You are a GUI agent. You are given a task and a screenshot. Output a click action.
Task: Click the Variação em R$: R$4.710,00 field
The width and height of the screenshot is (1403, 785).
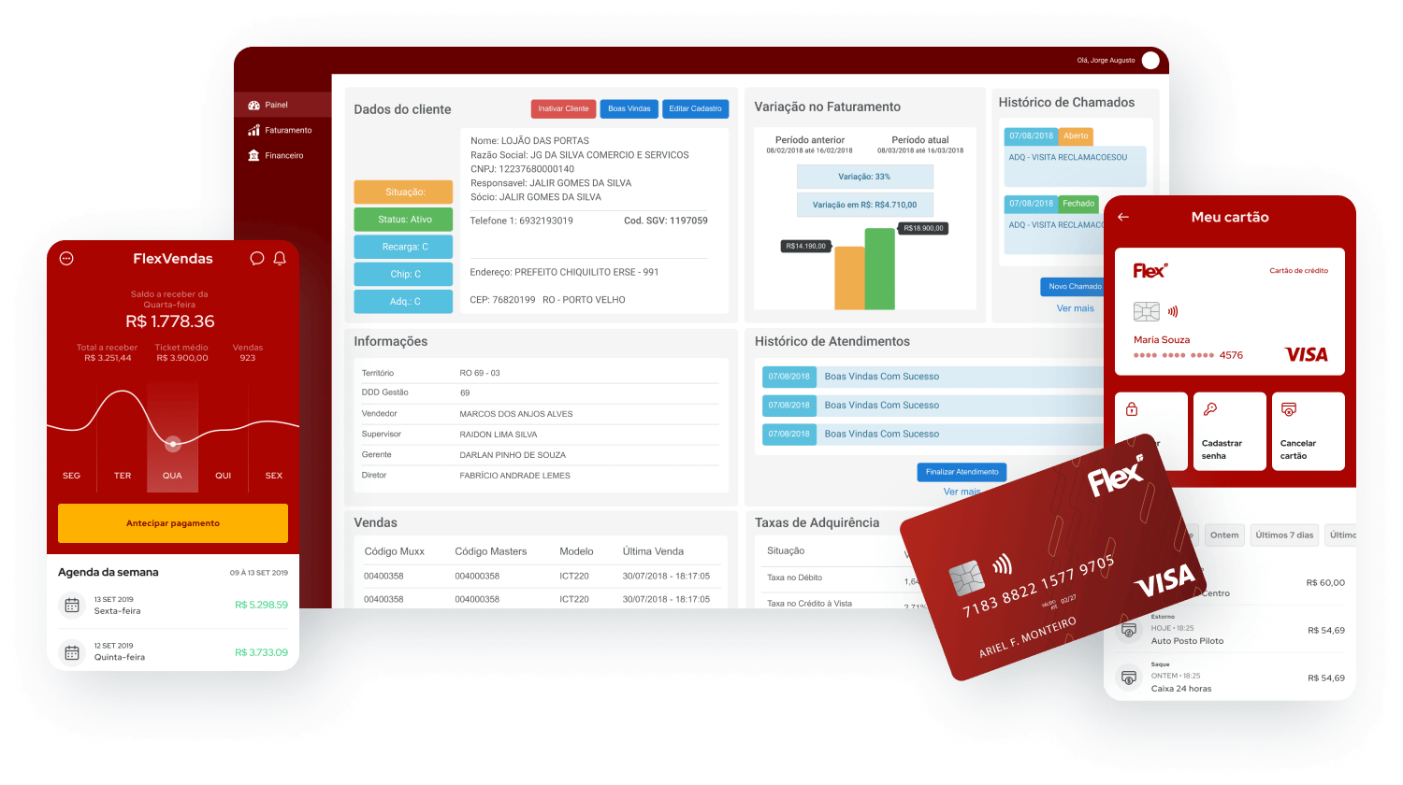pos(865,205)
